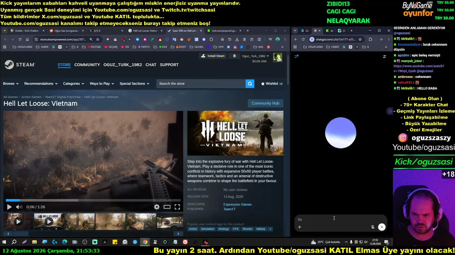Viewport: 455px width, 255px height.
Task: Expand the Ways to Play dropdown
Action: pyautogui.click(x=102, y=84)
